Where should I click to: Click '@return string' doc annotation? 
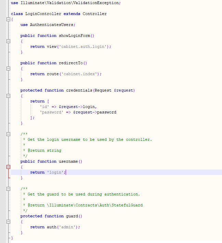44,150
